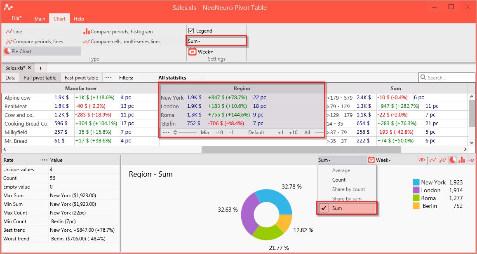The image size is (477, 254).
Task: Click Min in Region row controls
Action: pyautogui.click(x=205, y=133)
